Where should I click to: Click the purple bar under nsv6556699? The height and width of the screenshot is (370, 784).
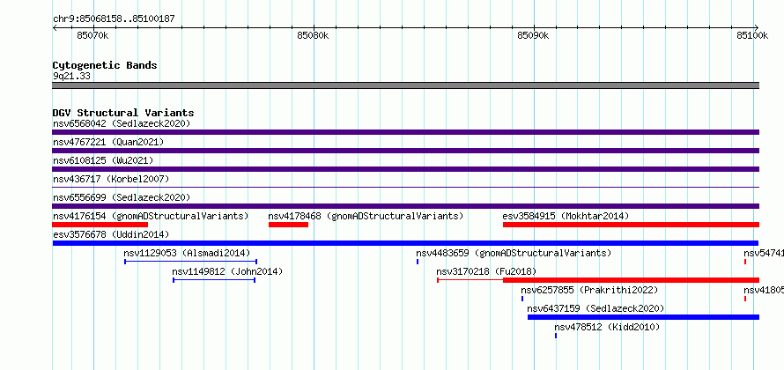[405, 206]
